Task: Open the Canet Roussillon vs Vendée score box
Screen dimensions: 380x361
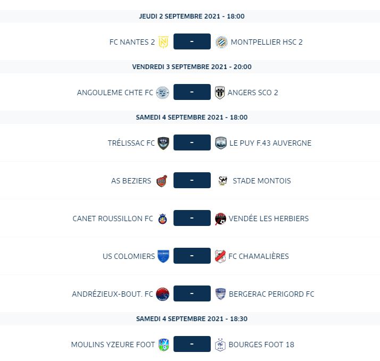Action: pyautogui.click(x=192, y=219)
